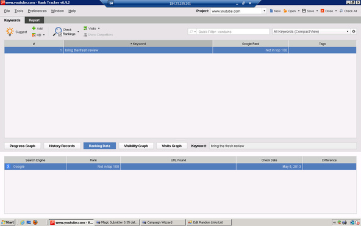361x226 pixels.
Task: Click Check All button
Action: pyautogui.click(x=348, y=11)
